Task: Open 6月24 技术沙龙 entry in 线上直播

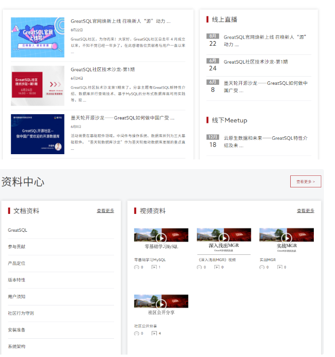Action: pyautogui.click(x=258, y=65)
